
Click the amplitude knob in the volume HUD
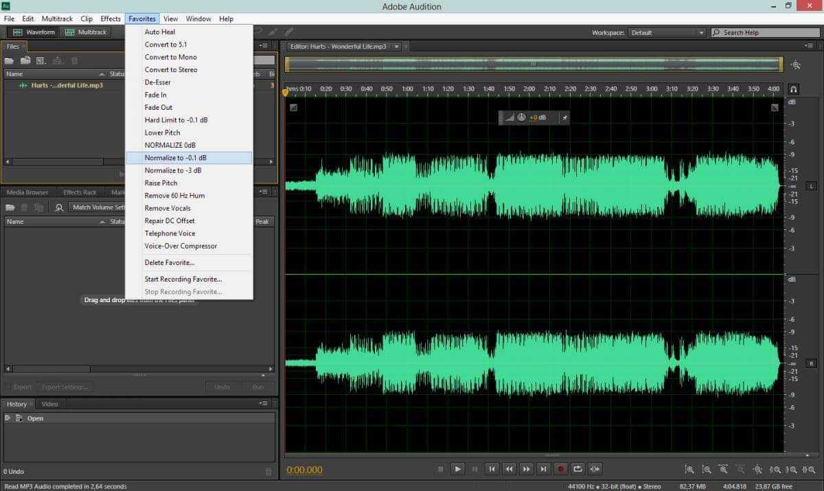coord(521,117)
